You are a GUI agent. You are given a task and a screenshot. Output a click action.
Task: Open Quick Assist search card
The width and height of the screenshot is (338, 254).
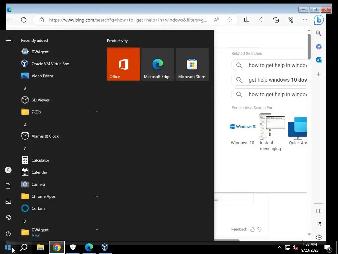(297, 131)
